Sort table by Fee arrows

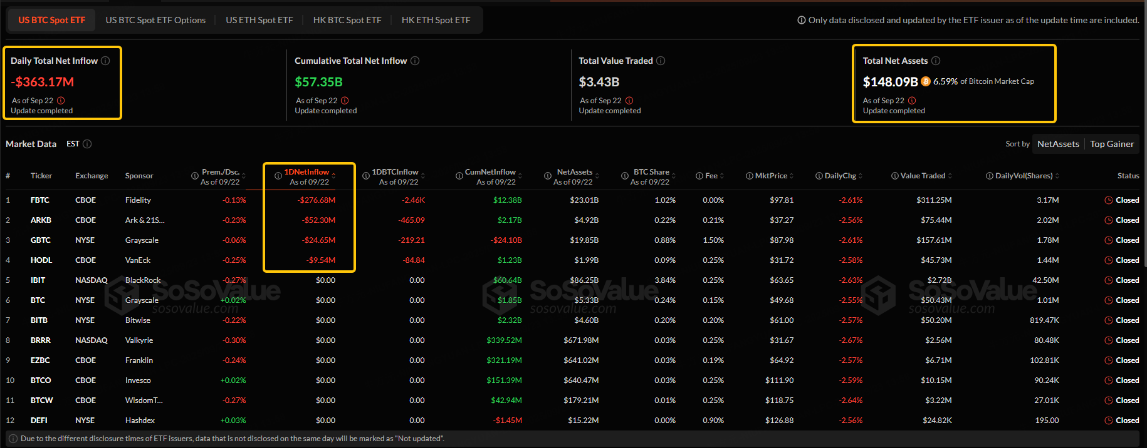[722, 176]
